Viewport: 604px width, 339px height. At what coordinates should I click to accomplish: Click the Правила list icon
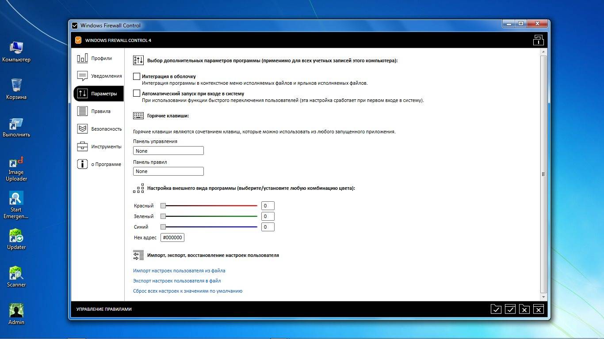tap(82, 111)
